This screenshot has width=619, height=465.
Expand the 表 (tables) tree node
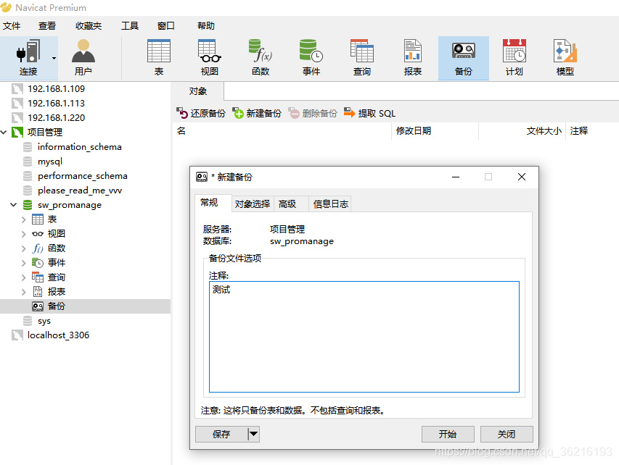24,219
